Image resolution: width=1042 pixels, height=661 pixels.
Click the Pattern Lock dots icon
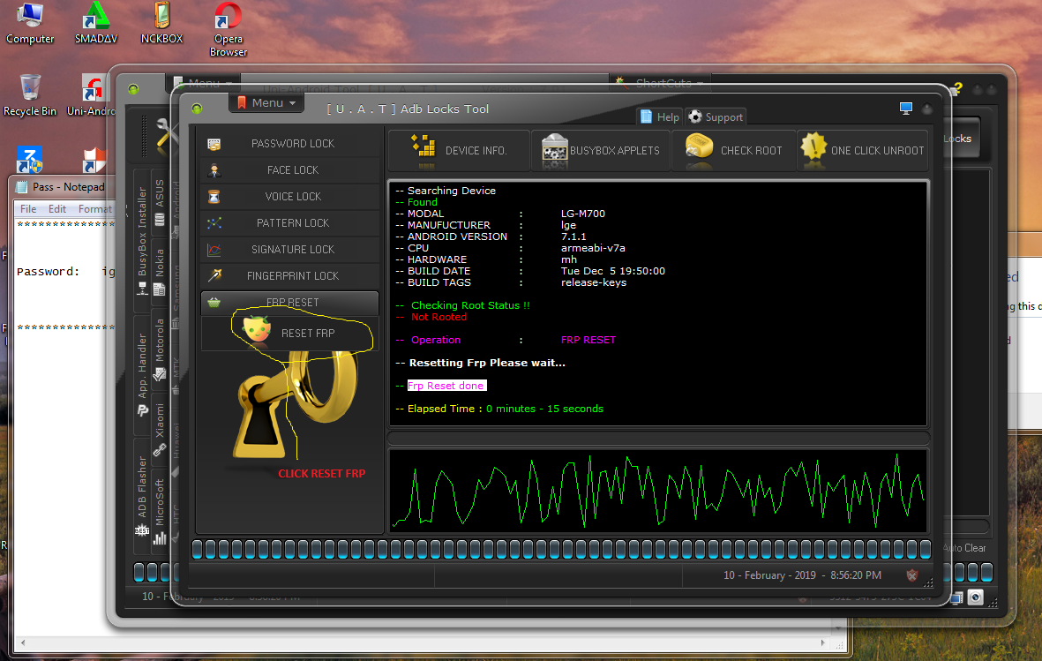(214, 223)
